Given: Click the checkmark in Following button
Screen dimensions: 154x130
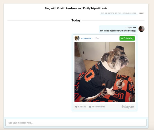Looking at the screenshot, I should (x=122, y=38).
